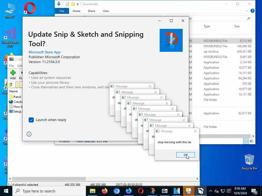This screenshot has width=262, height=196.
Task: Click the new folder quick access icon
Action: point(73,4)
